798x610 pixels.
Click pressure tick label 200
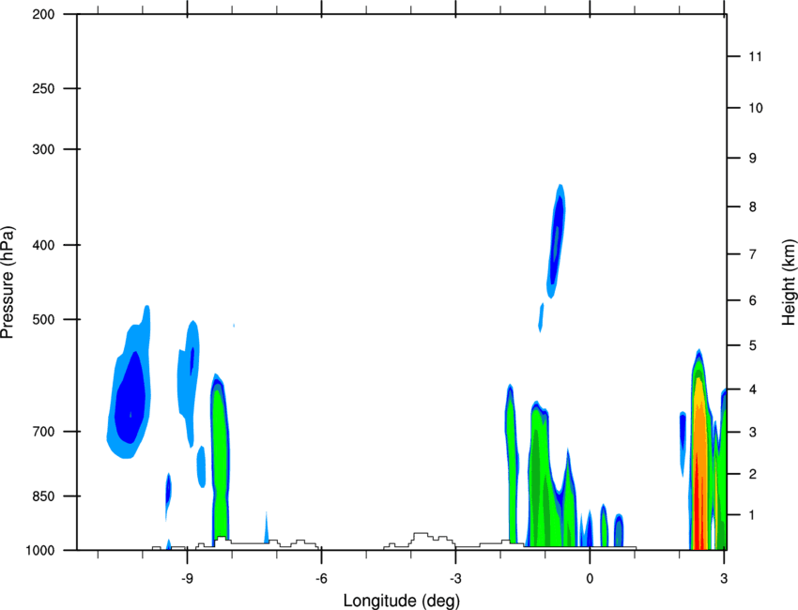point(43,14)
